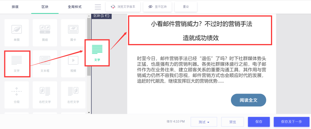Screen dimensions: 311x129
Task: Select the 图卡 image card block
Action: (73, 33)
